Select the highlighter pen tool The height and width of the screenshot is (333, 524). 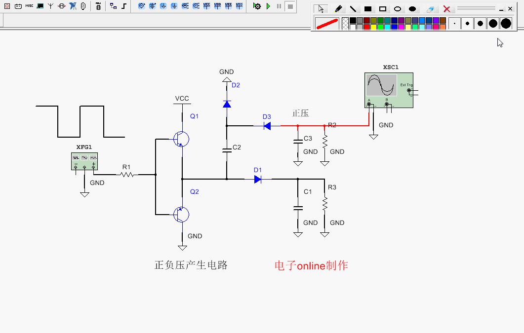338,9
